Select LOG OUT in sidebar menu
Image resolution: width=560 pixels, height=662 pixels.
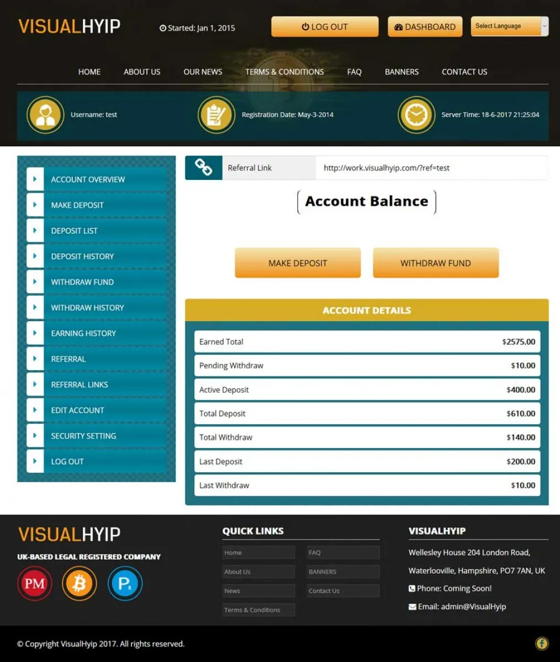pyautogui.click(x=97, y=461)
